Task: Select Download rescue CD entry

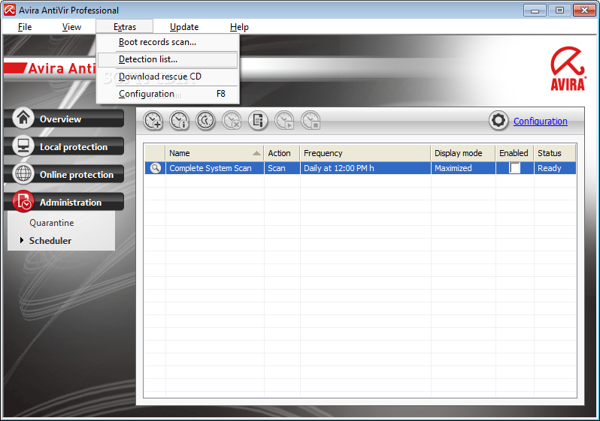Action: [168, 77]
